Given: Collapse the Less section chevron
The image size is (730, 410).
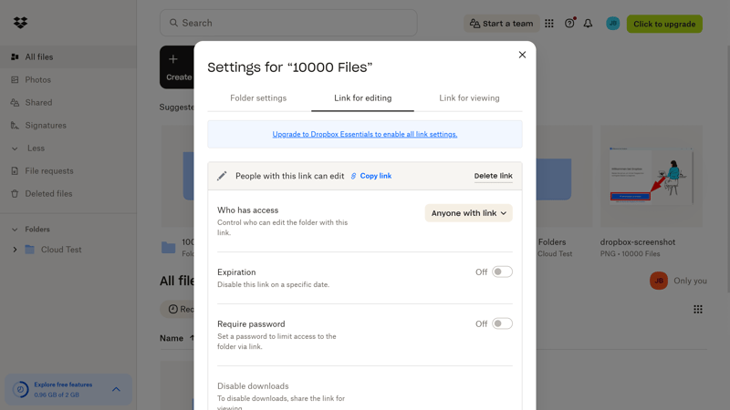Looking at the screenshot, I should (15, 149).
